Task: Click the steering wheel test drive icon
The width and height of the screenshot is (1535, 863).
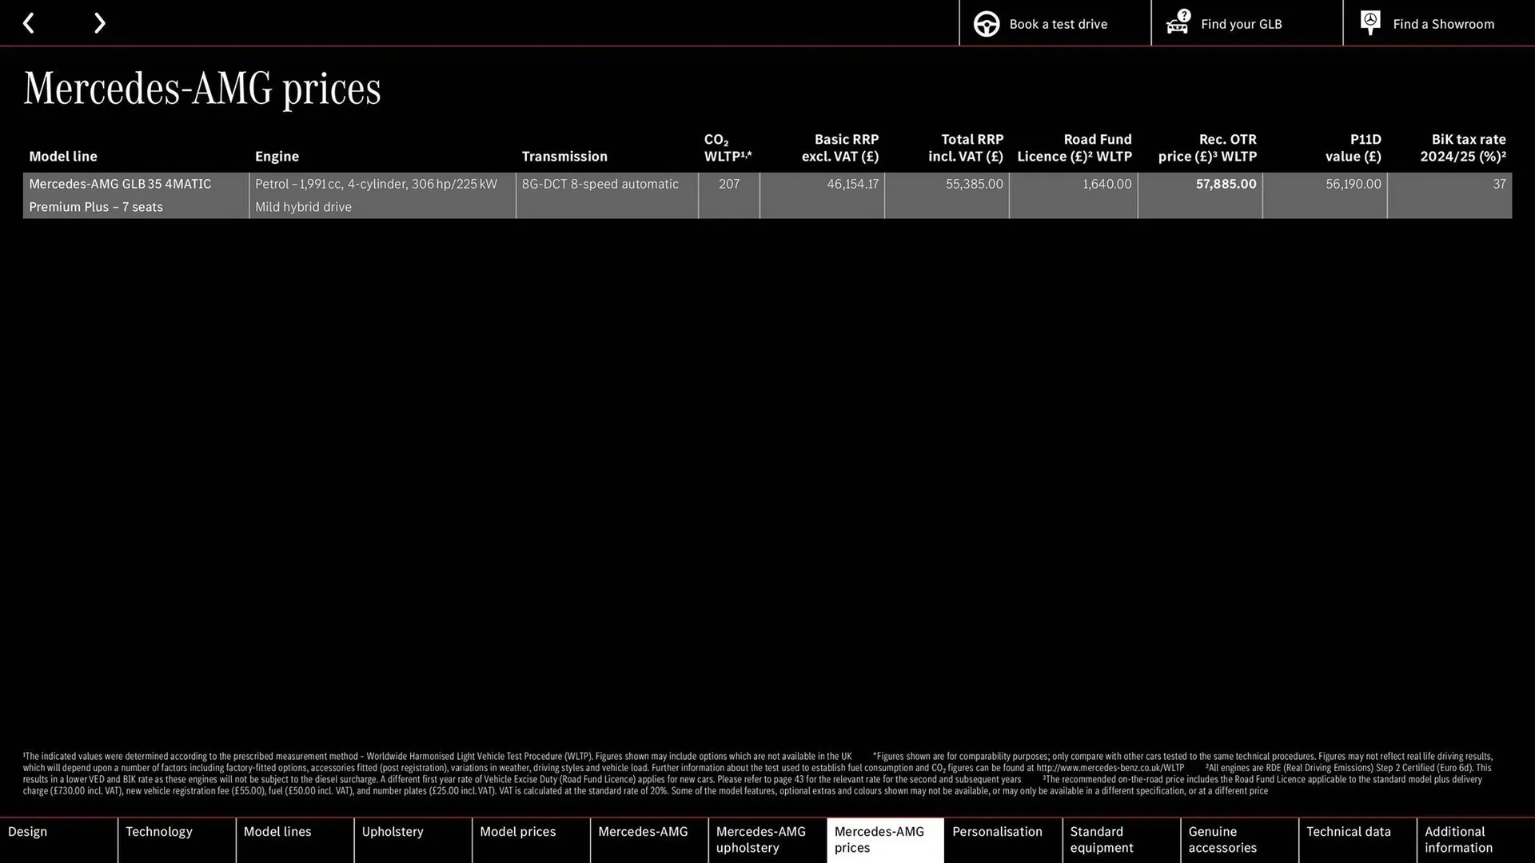Action: [986, 23]
